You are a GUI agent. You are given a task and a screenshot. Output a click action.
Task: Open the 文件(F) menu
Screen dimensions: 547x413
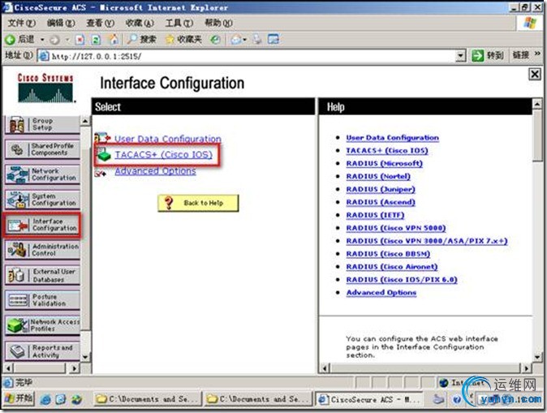[x=22, y=24]
